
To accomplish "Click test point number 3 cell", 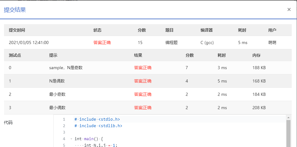I will pos(10,108).
